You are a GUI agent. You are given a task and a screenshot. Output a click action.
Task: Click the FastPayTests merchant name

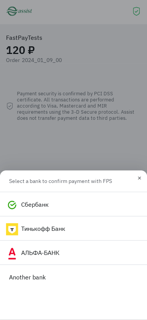click(x=24, y=38)
